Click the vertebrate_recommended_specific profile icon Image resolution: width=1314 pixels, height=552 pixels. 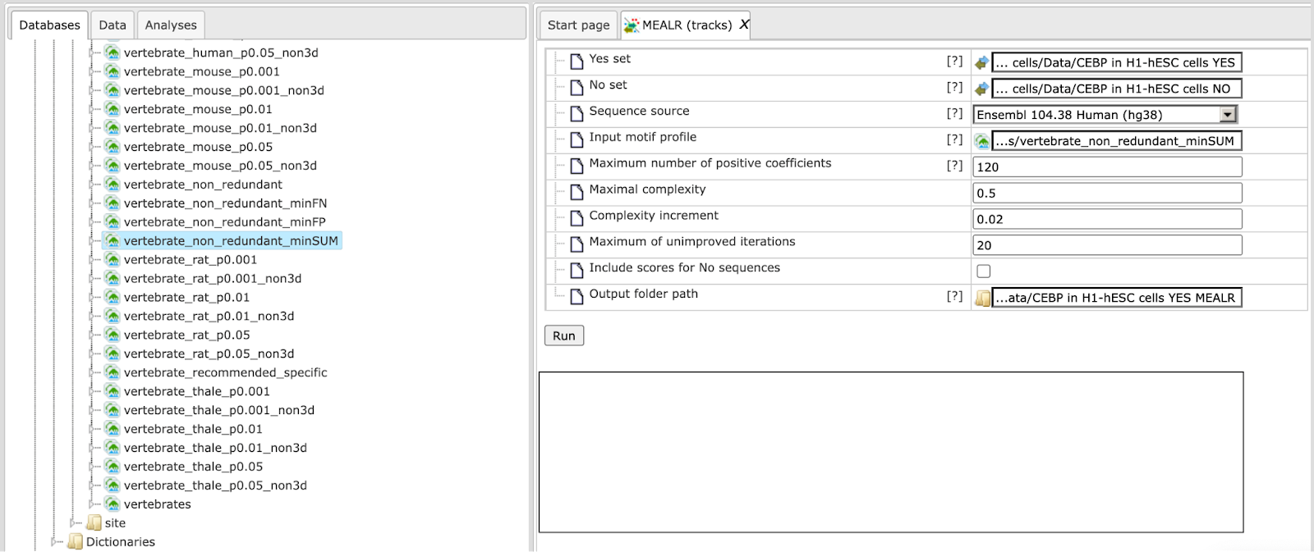(x=113, y=372)
